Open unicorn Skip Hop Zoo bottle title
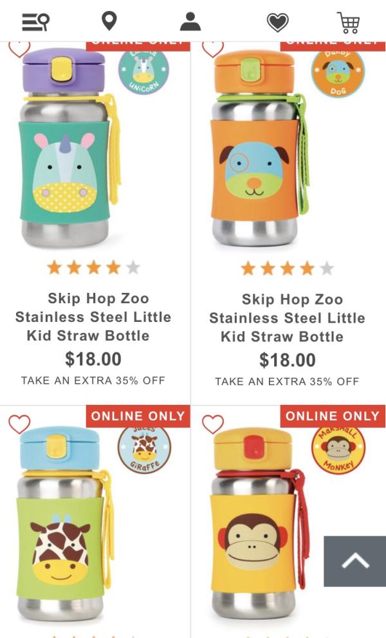 (x=93, y=317)
